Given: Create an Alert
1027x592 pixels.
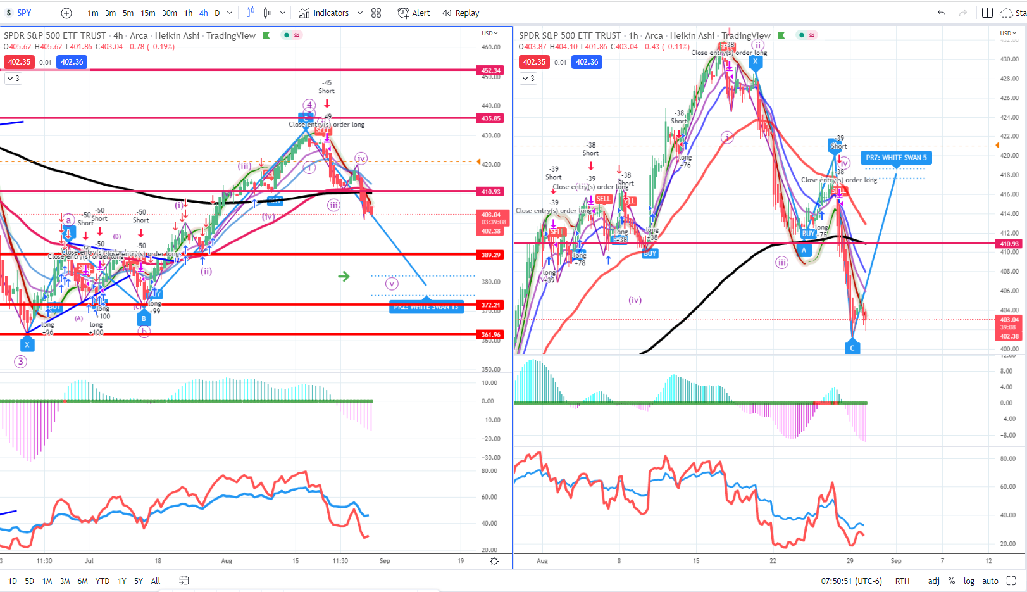Looking at the screenshot, I should coord(414,13).
